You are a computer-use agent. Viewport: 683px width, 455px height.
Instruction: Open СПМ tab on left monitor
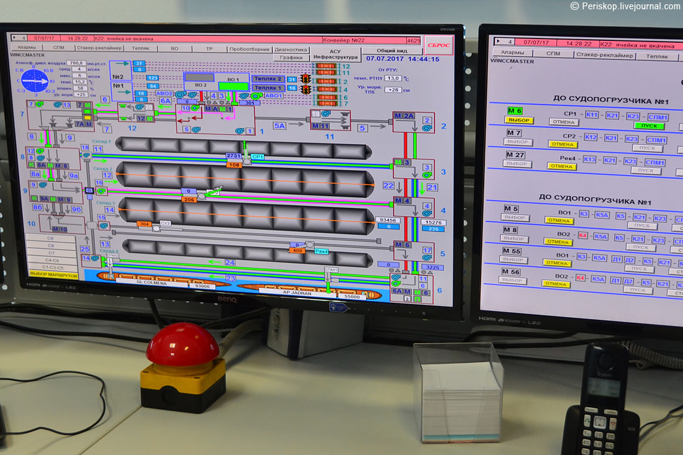(x=59, y=47)
